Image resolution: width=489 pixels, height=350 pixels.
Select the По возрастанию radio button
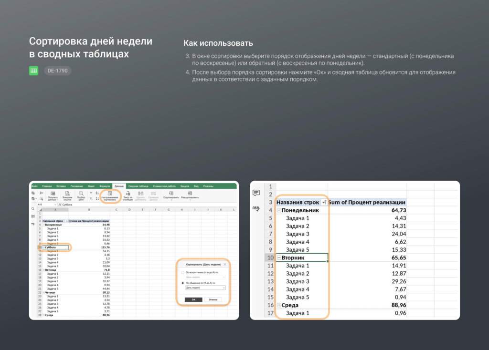click(x=182, y=272)
